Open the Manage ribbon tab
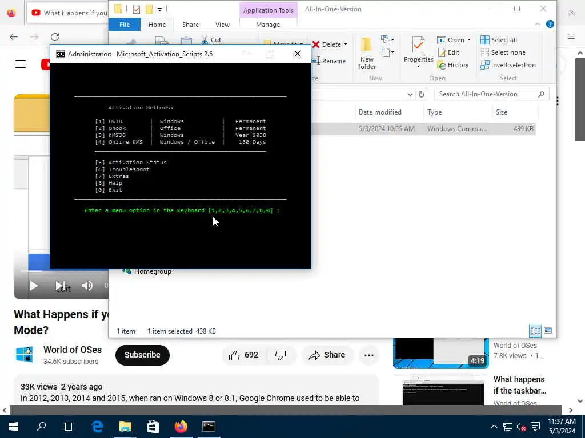 point(268,25)
